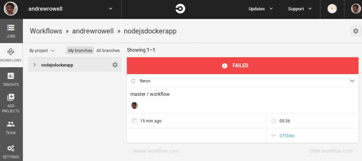Open the Support menu

pyautogui.click(x=299, y=9)
